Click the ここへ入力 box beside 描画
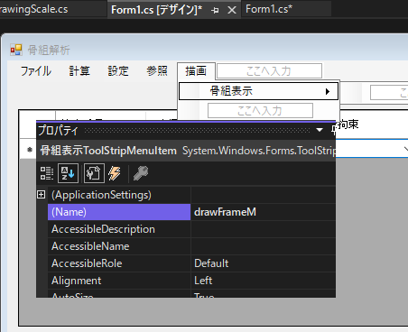Viewport: 408px width, 332px height. pos(269,71)
